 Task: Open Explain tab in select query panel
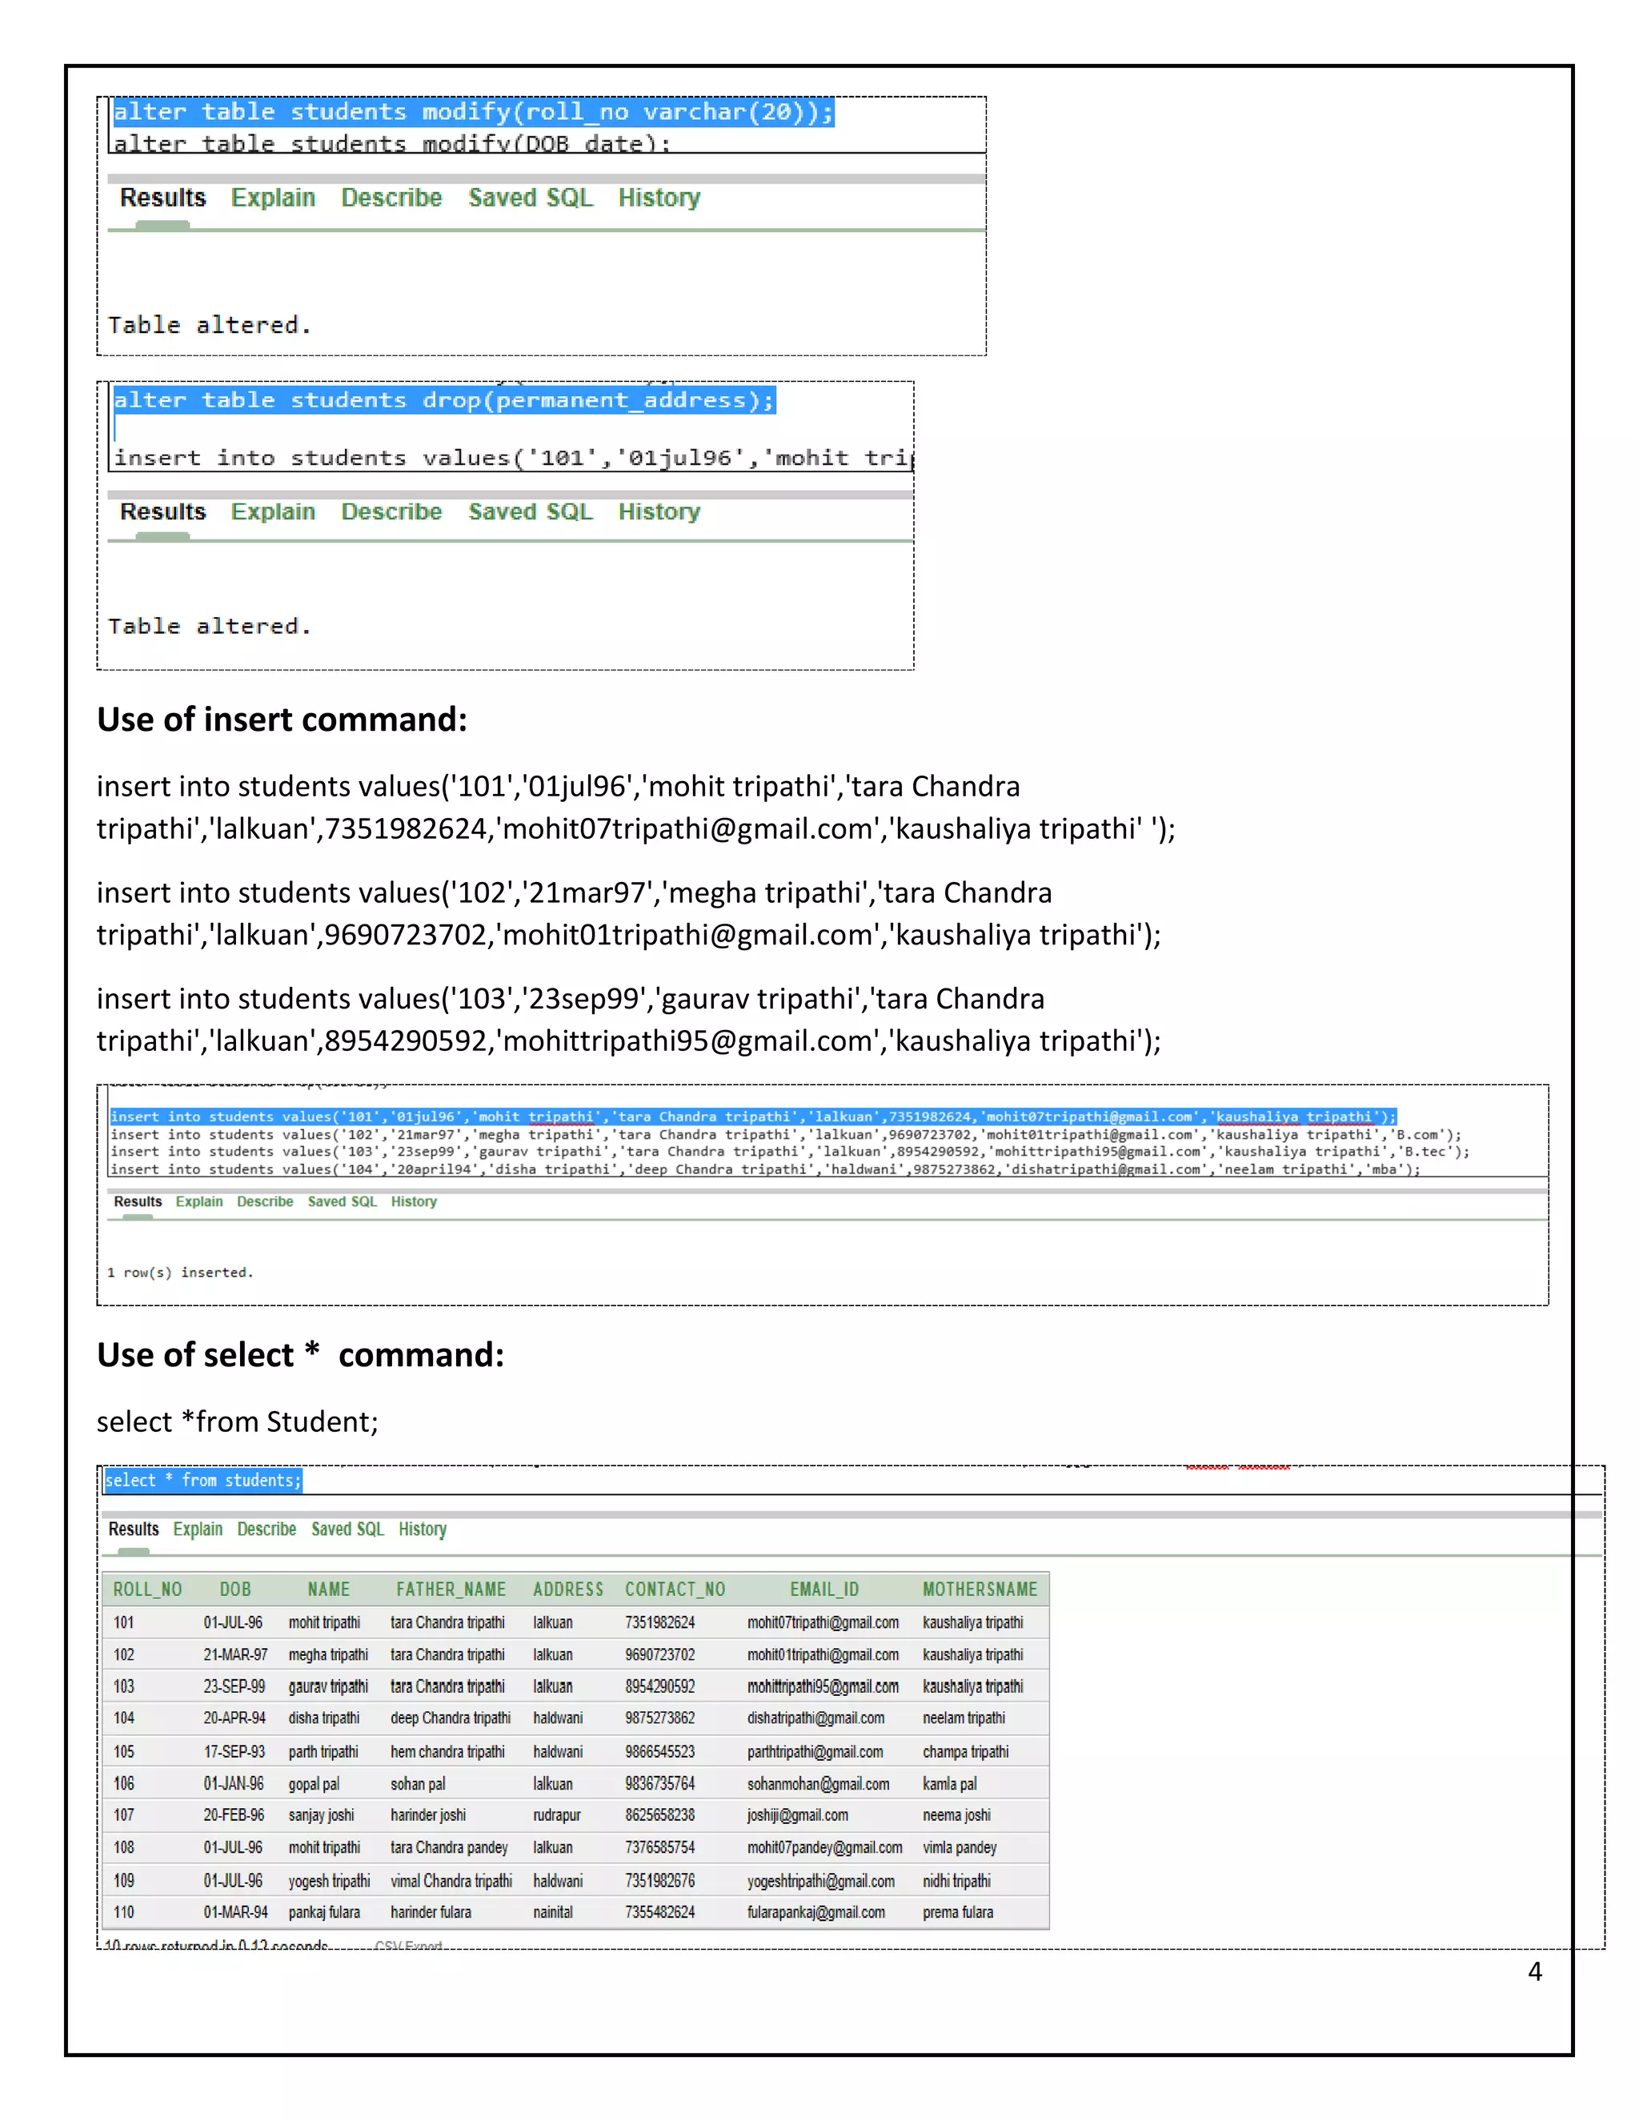(198, 1529)
